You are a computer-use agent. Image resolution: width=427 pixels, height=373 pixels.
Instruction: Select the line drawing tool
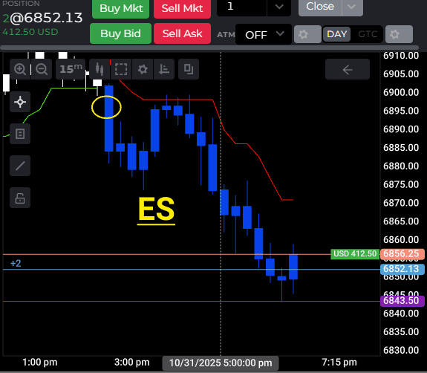point(20,166)
